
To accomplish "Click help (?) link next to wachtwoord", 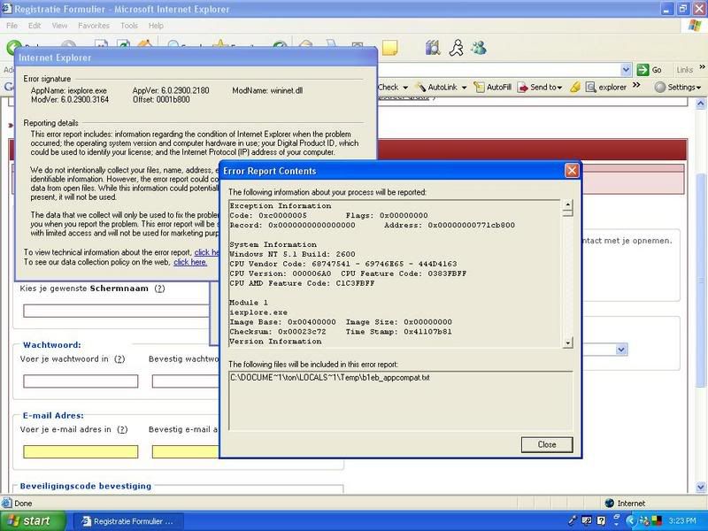I will click(x=119, y=359).
